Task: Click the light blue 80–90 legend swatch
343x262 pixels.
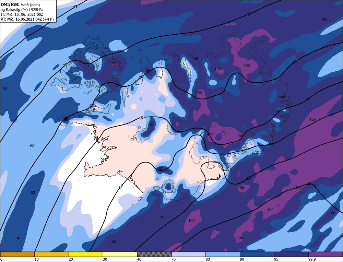Action: 223,254
